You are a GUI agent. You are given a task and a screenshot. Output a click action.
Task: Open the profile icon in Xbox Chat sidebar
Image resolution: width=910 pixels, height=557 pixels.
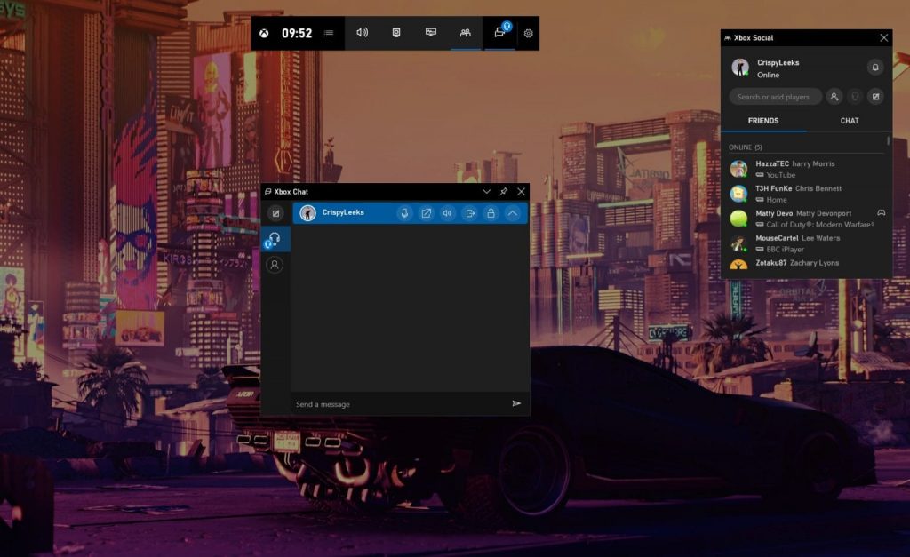275,265
